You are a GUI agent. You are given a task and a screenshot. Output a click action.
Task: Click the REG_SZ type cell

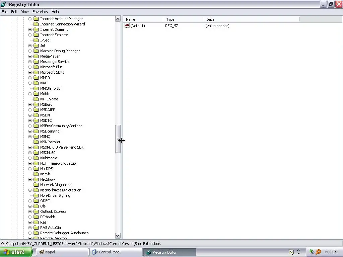[x=171, y=26]
